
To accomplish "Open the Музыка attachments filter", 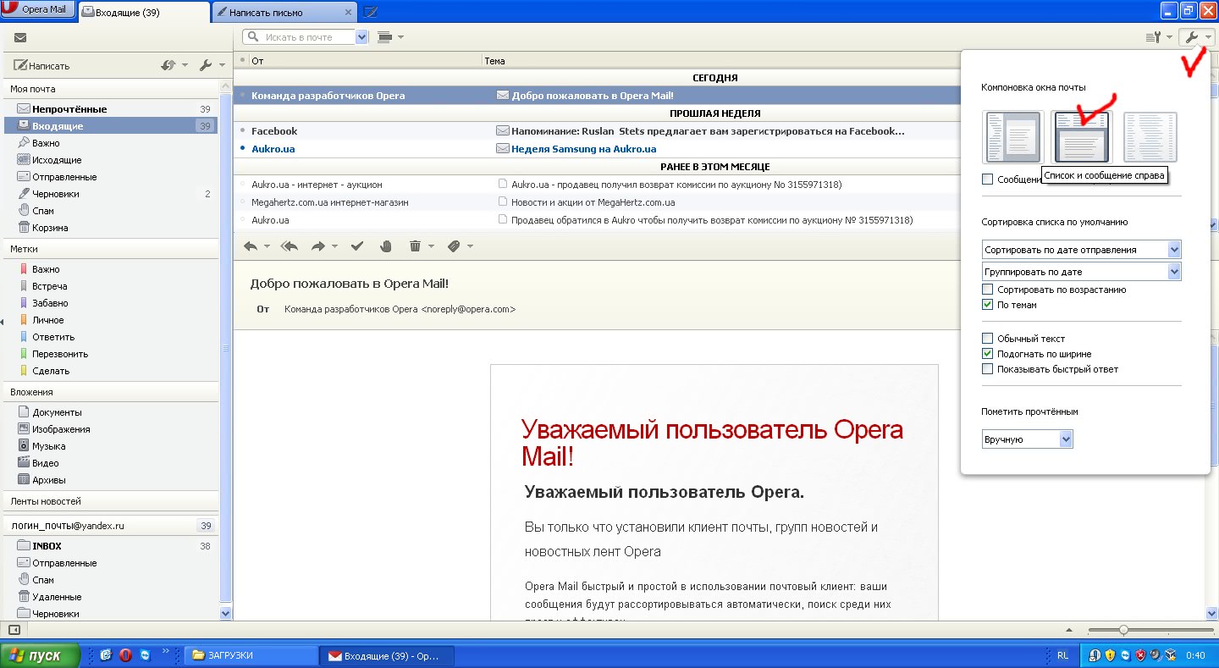I will point(110,446).
